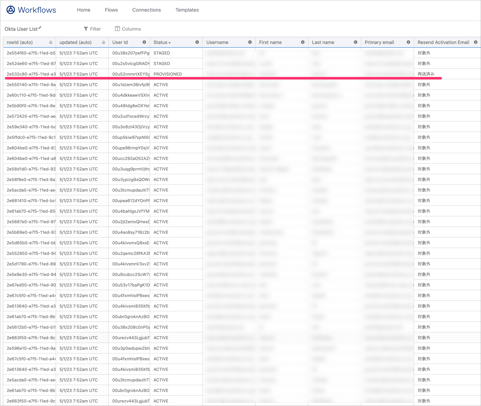Screen dimensions: 481x406
Task: Click the 再送済み cell in the Resend Activation Email column
Action: tap(426, 74)
